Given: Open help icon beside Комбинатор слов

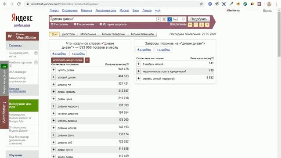Looking at the screenshot, I should tap(36, 62).
